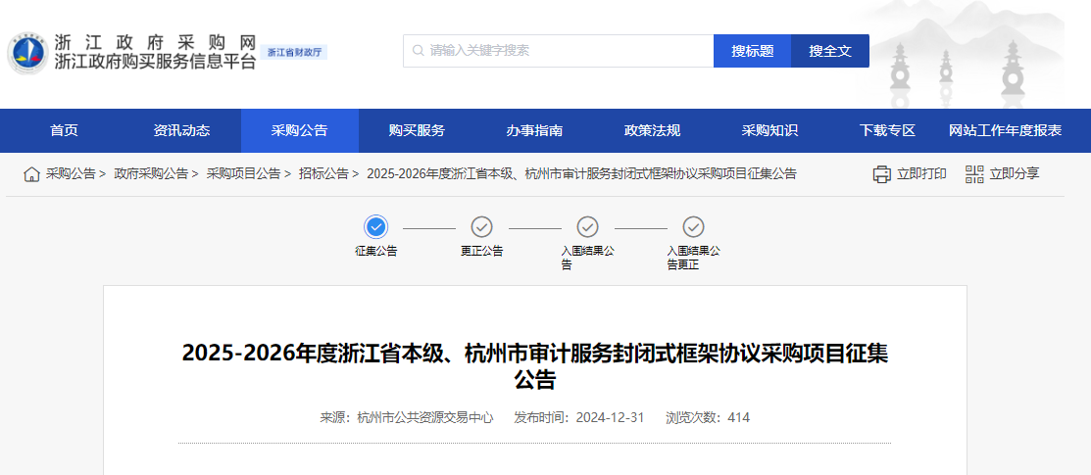
Task: Click the printer icon for 立即打印
Action: coord(881,174)
